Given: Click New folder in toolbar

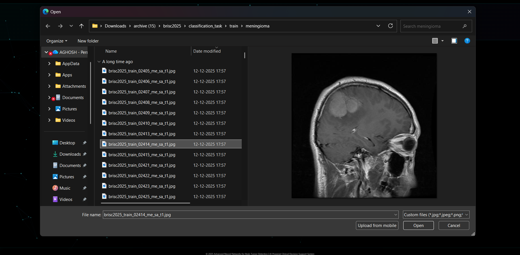Looking at the screenshot, I should tap(88, 41).
